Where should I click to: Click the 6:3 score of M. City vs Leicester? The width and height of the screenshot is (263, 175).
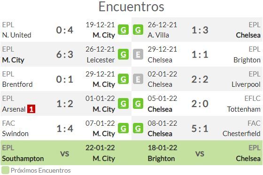coord(65,54)
